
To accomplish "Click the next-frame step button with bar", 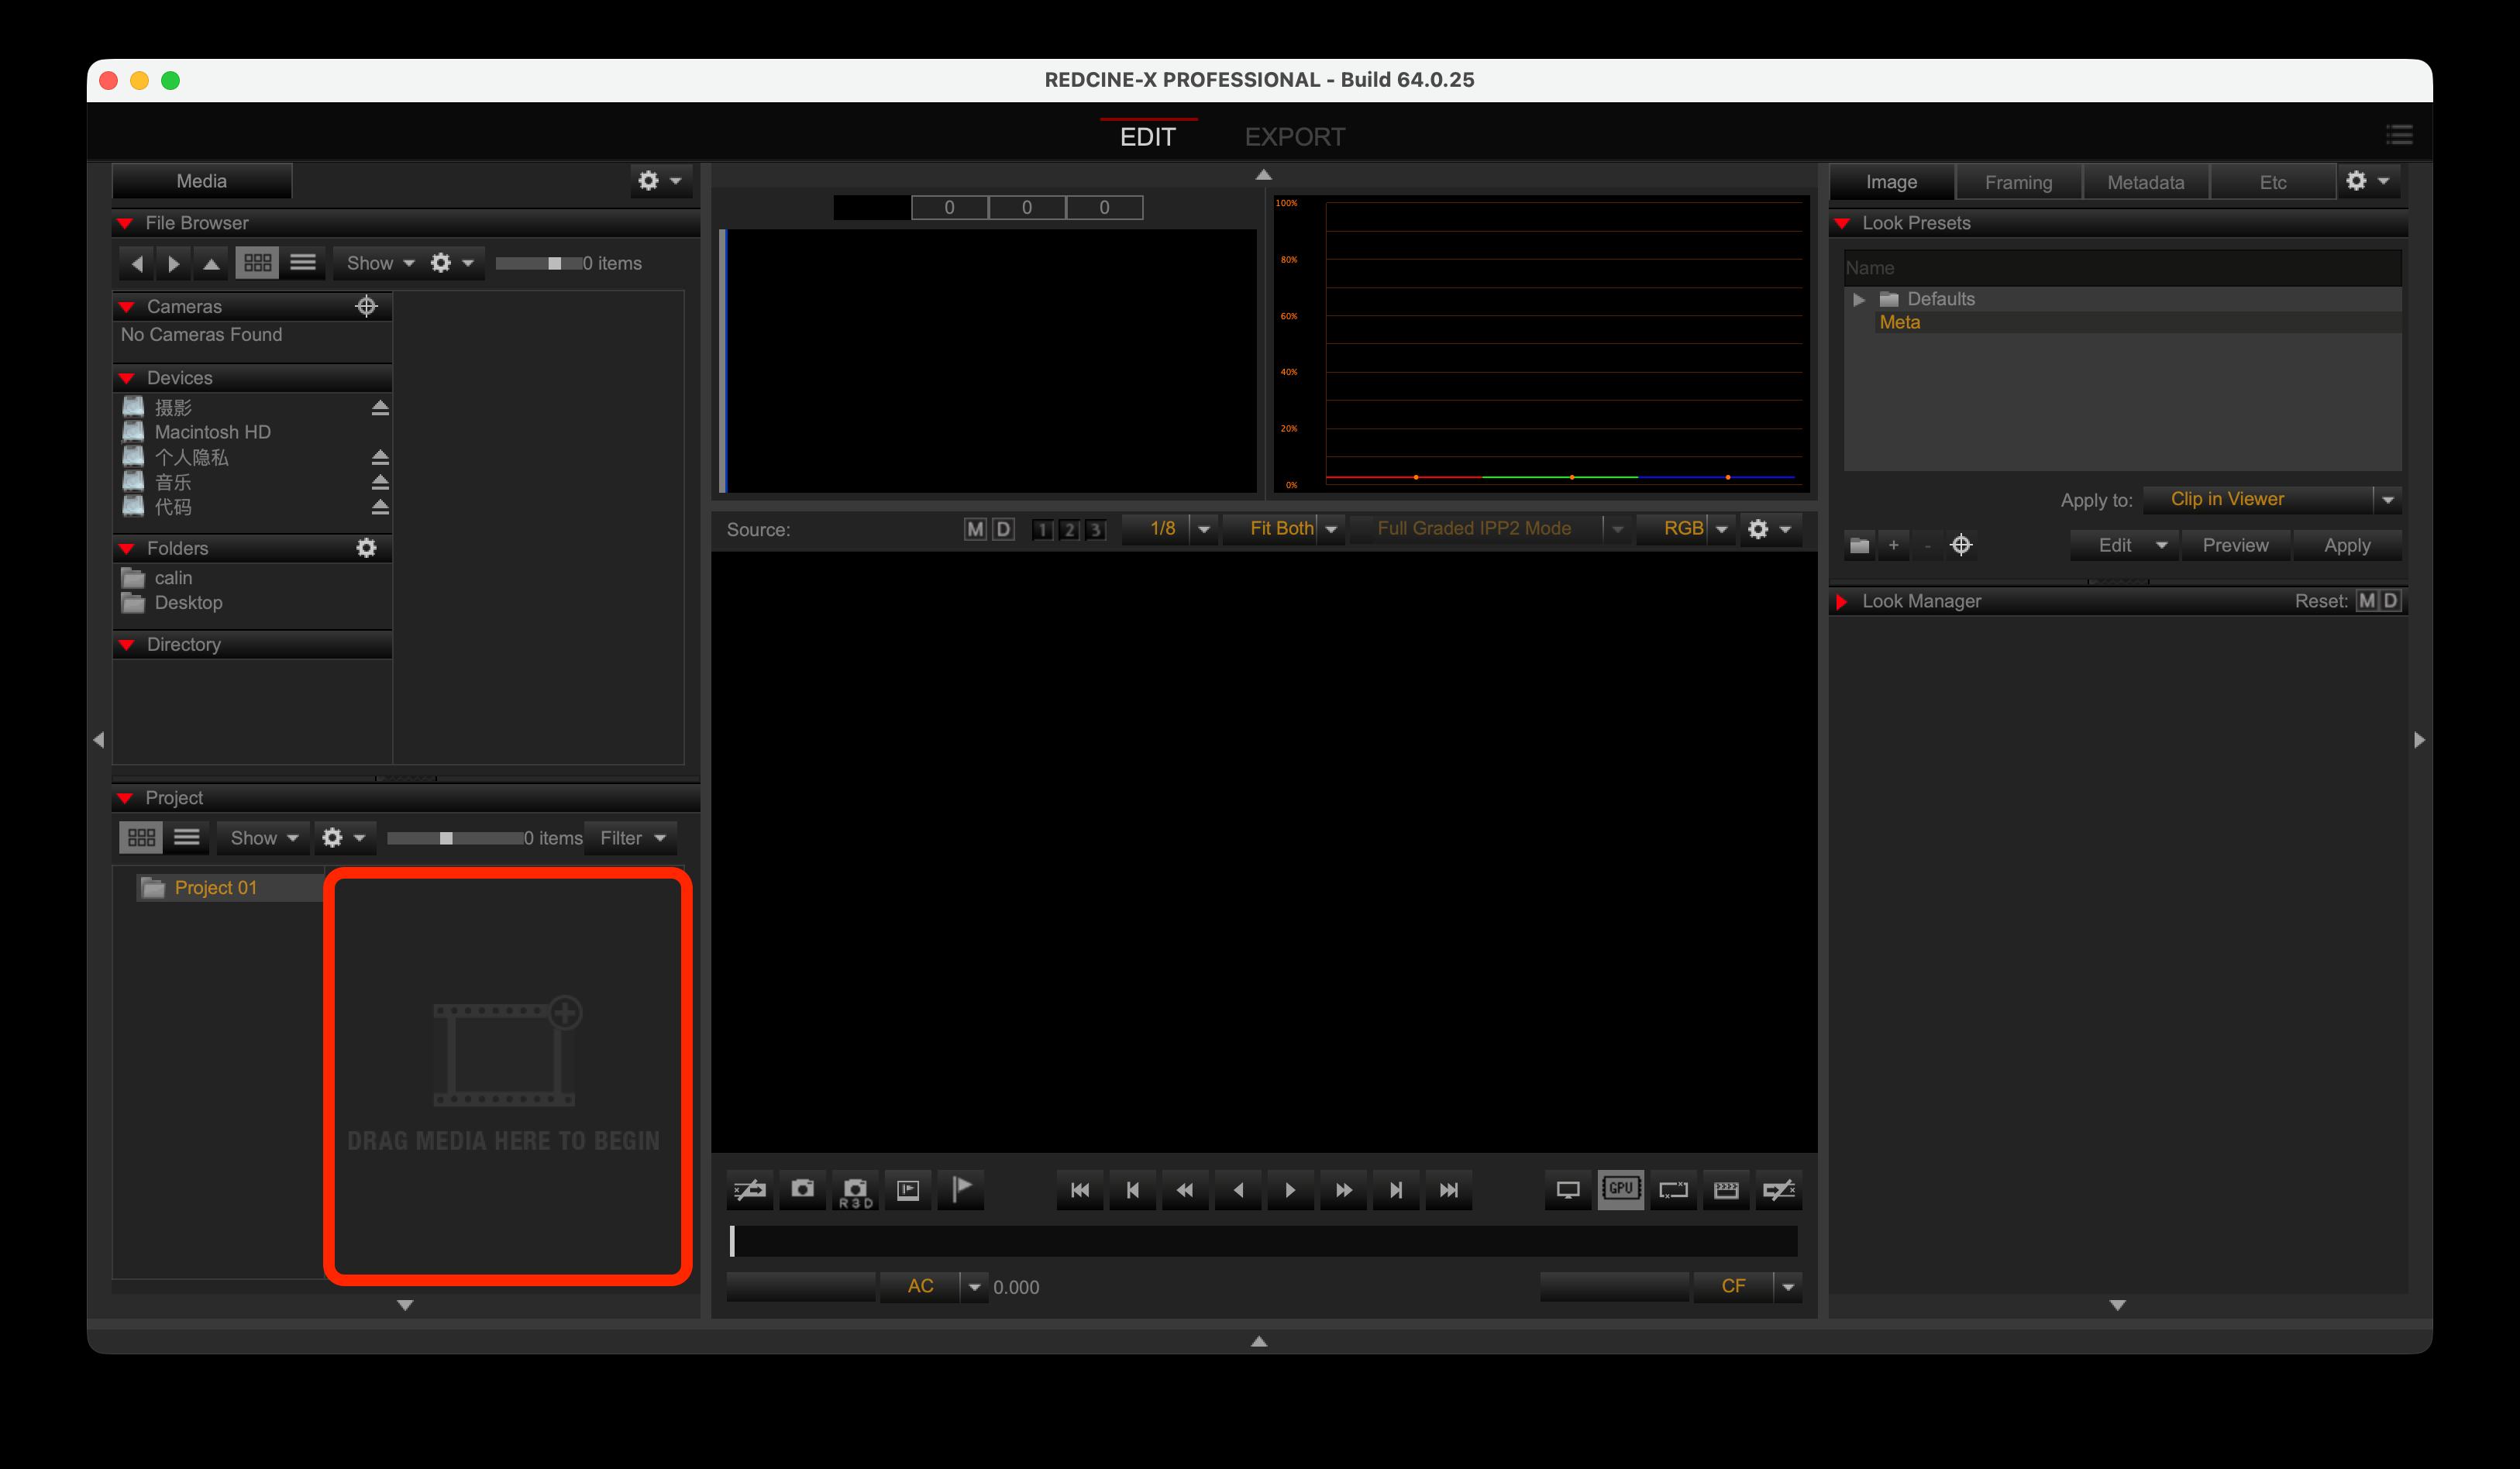I will (x=1396, y=1189).
